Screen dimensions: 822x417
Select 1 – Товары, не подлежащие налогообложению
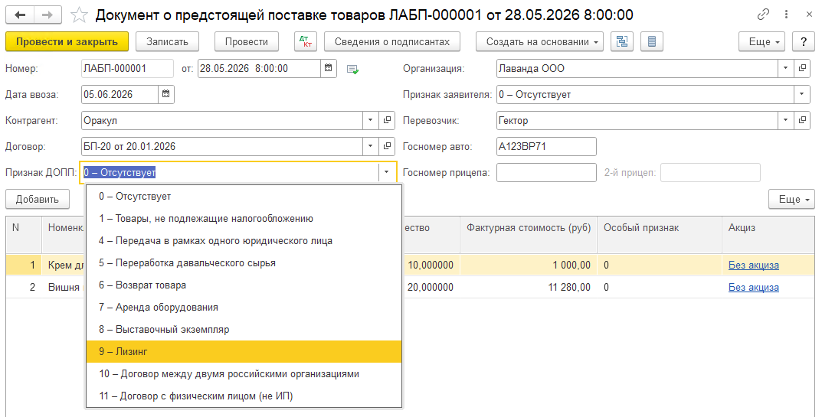[244, 219]
